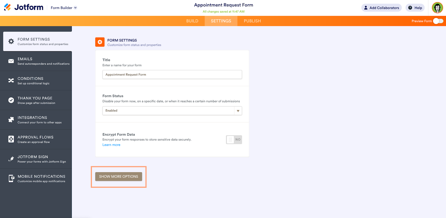Toggle the Preview Form switch
The height and width of the screenshot is (218, 446).
[x=438, y=21]
